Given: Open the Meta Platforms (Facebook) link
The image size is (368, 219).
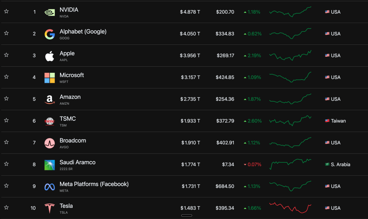Looking at the screenshot, I should click(94, 184).
